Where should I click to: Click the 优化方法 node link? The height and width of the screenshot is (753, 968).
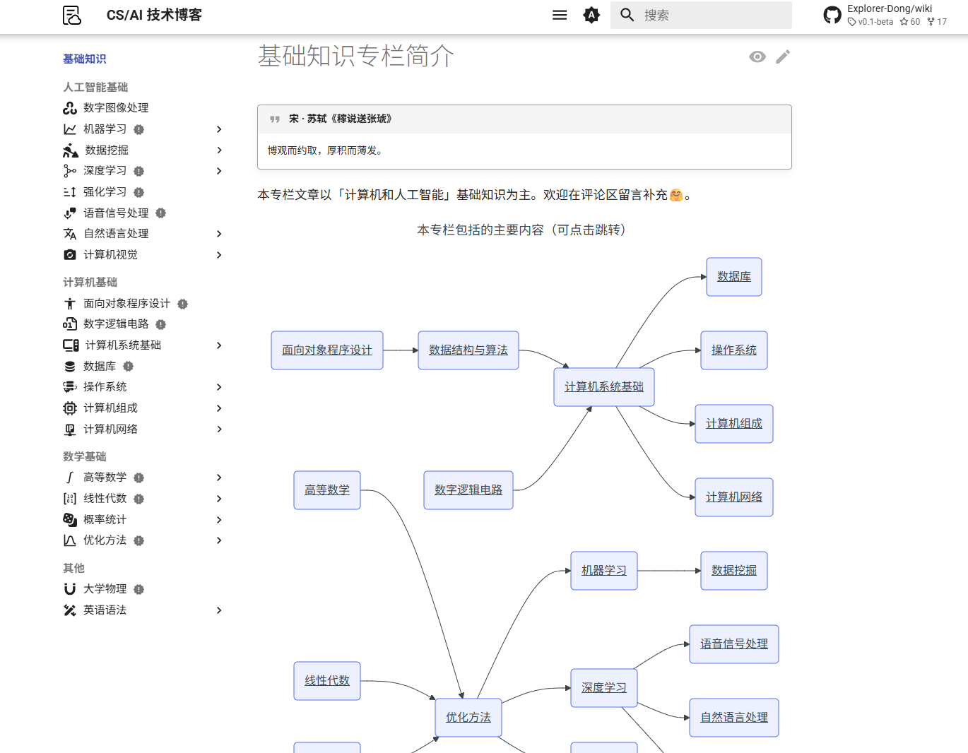[468, 717]
